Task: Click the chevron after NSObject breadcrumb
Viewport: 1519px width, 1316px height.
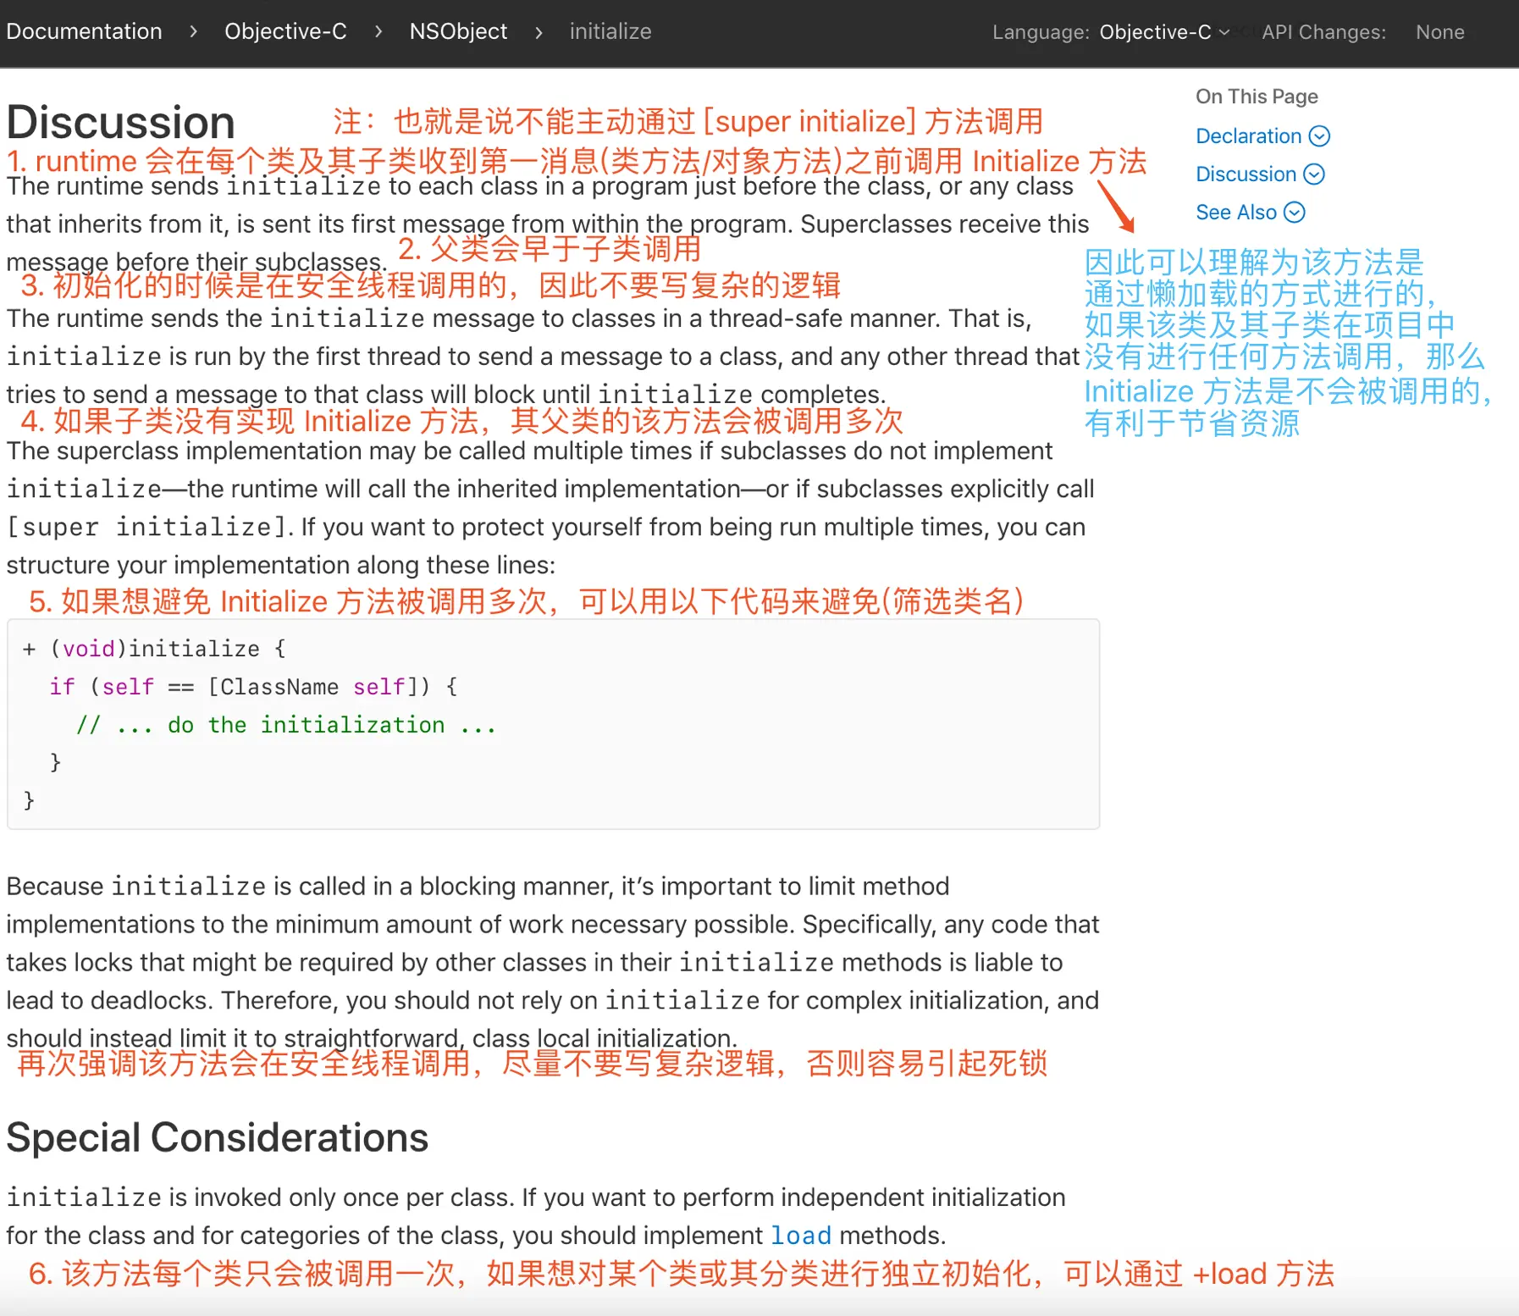Action: pos(539,31)
